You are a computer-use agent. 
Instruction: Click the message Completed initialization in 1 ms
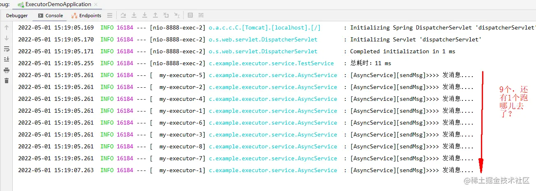[402, 52]
